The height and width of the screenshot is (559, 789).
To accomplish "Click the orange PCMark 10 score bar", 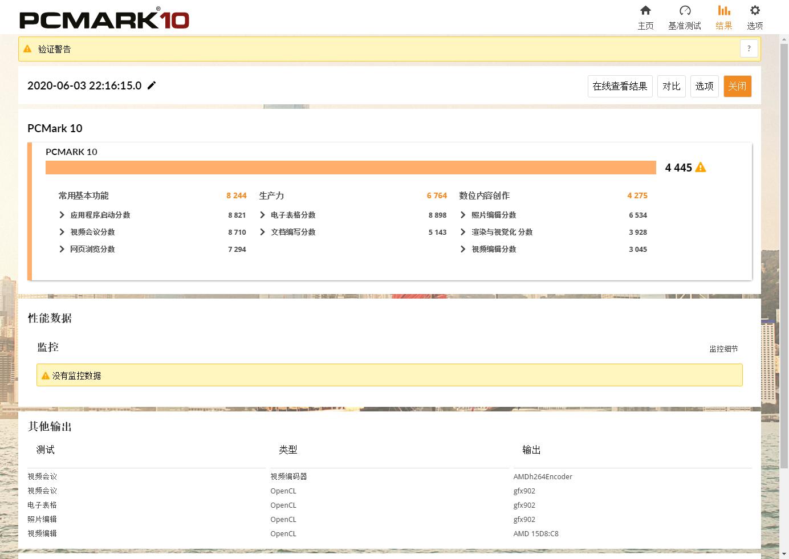I will click(x=351, y=168).
